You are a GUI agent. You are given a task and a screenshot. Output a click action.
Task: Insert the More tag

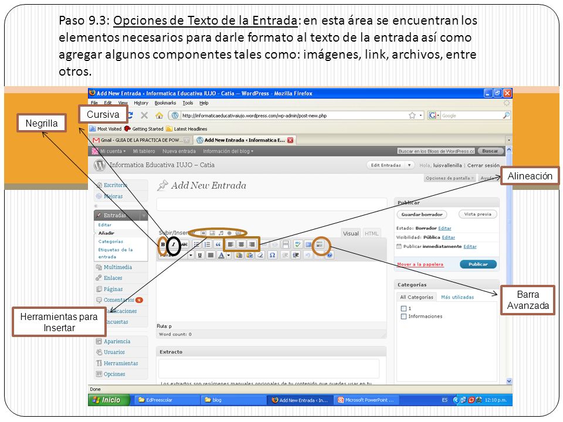pos(286,244)
